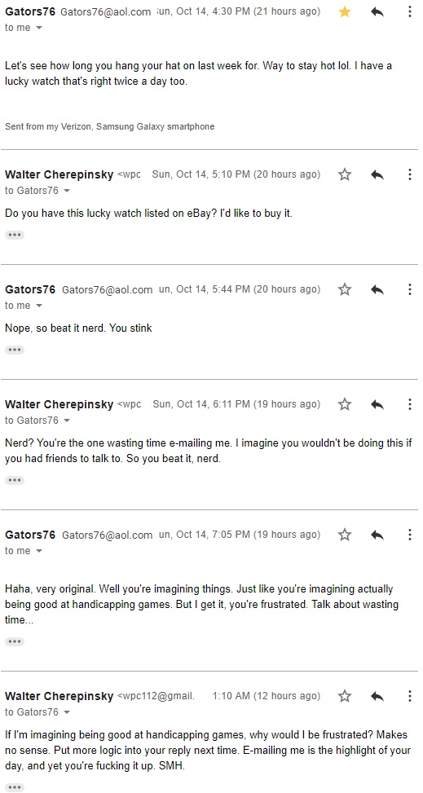The width and height of the screenshot is (423, 793).
Task: Click Walter Cherepinsky name on 1:10 AM email
Action: (x=59, y=696)
